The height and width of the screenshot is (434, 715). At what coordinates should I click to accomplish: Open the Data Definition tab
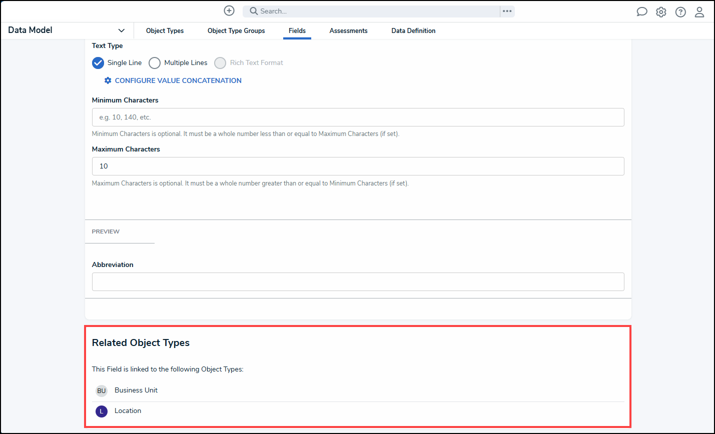point(413,30)
